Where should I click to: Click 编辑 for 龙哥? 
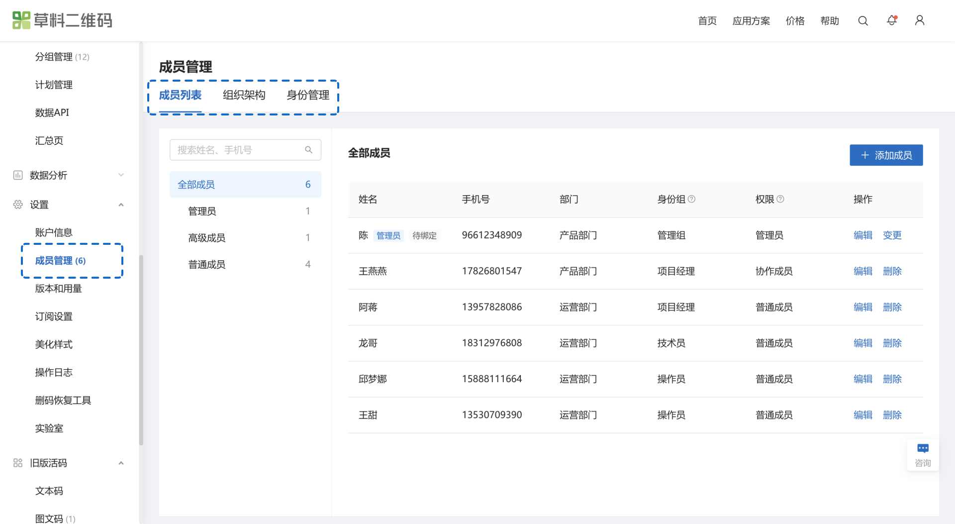coord(863,343)
